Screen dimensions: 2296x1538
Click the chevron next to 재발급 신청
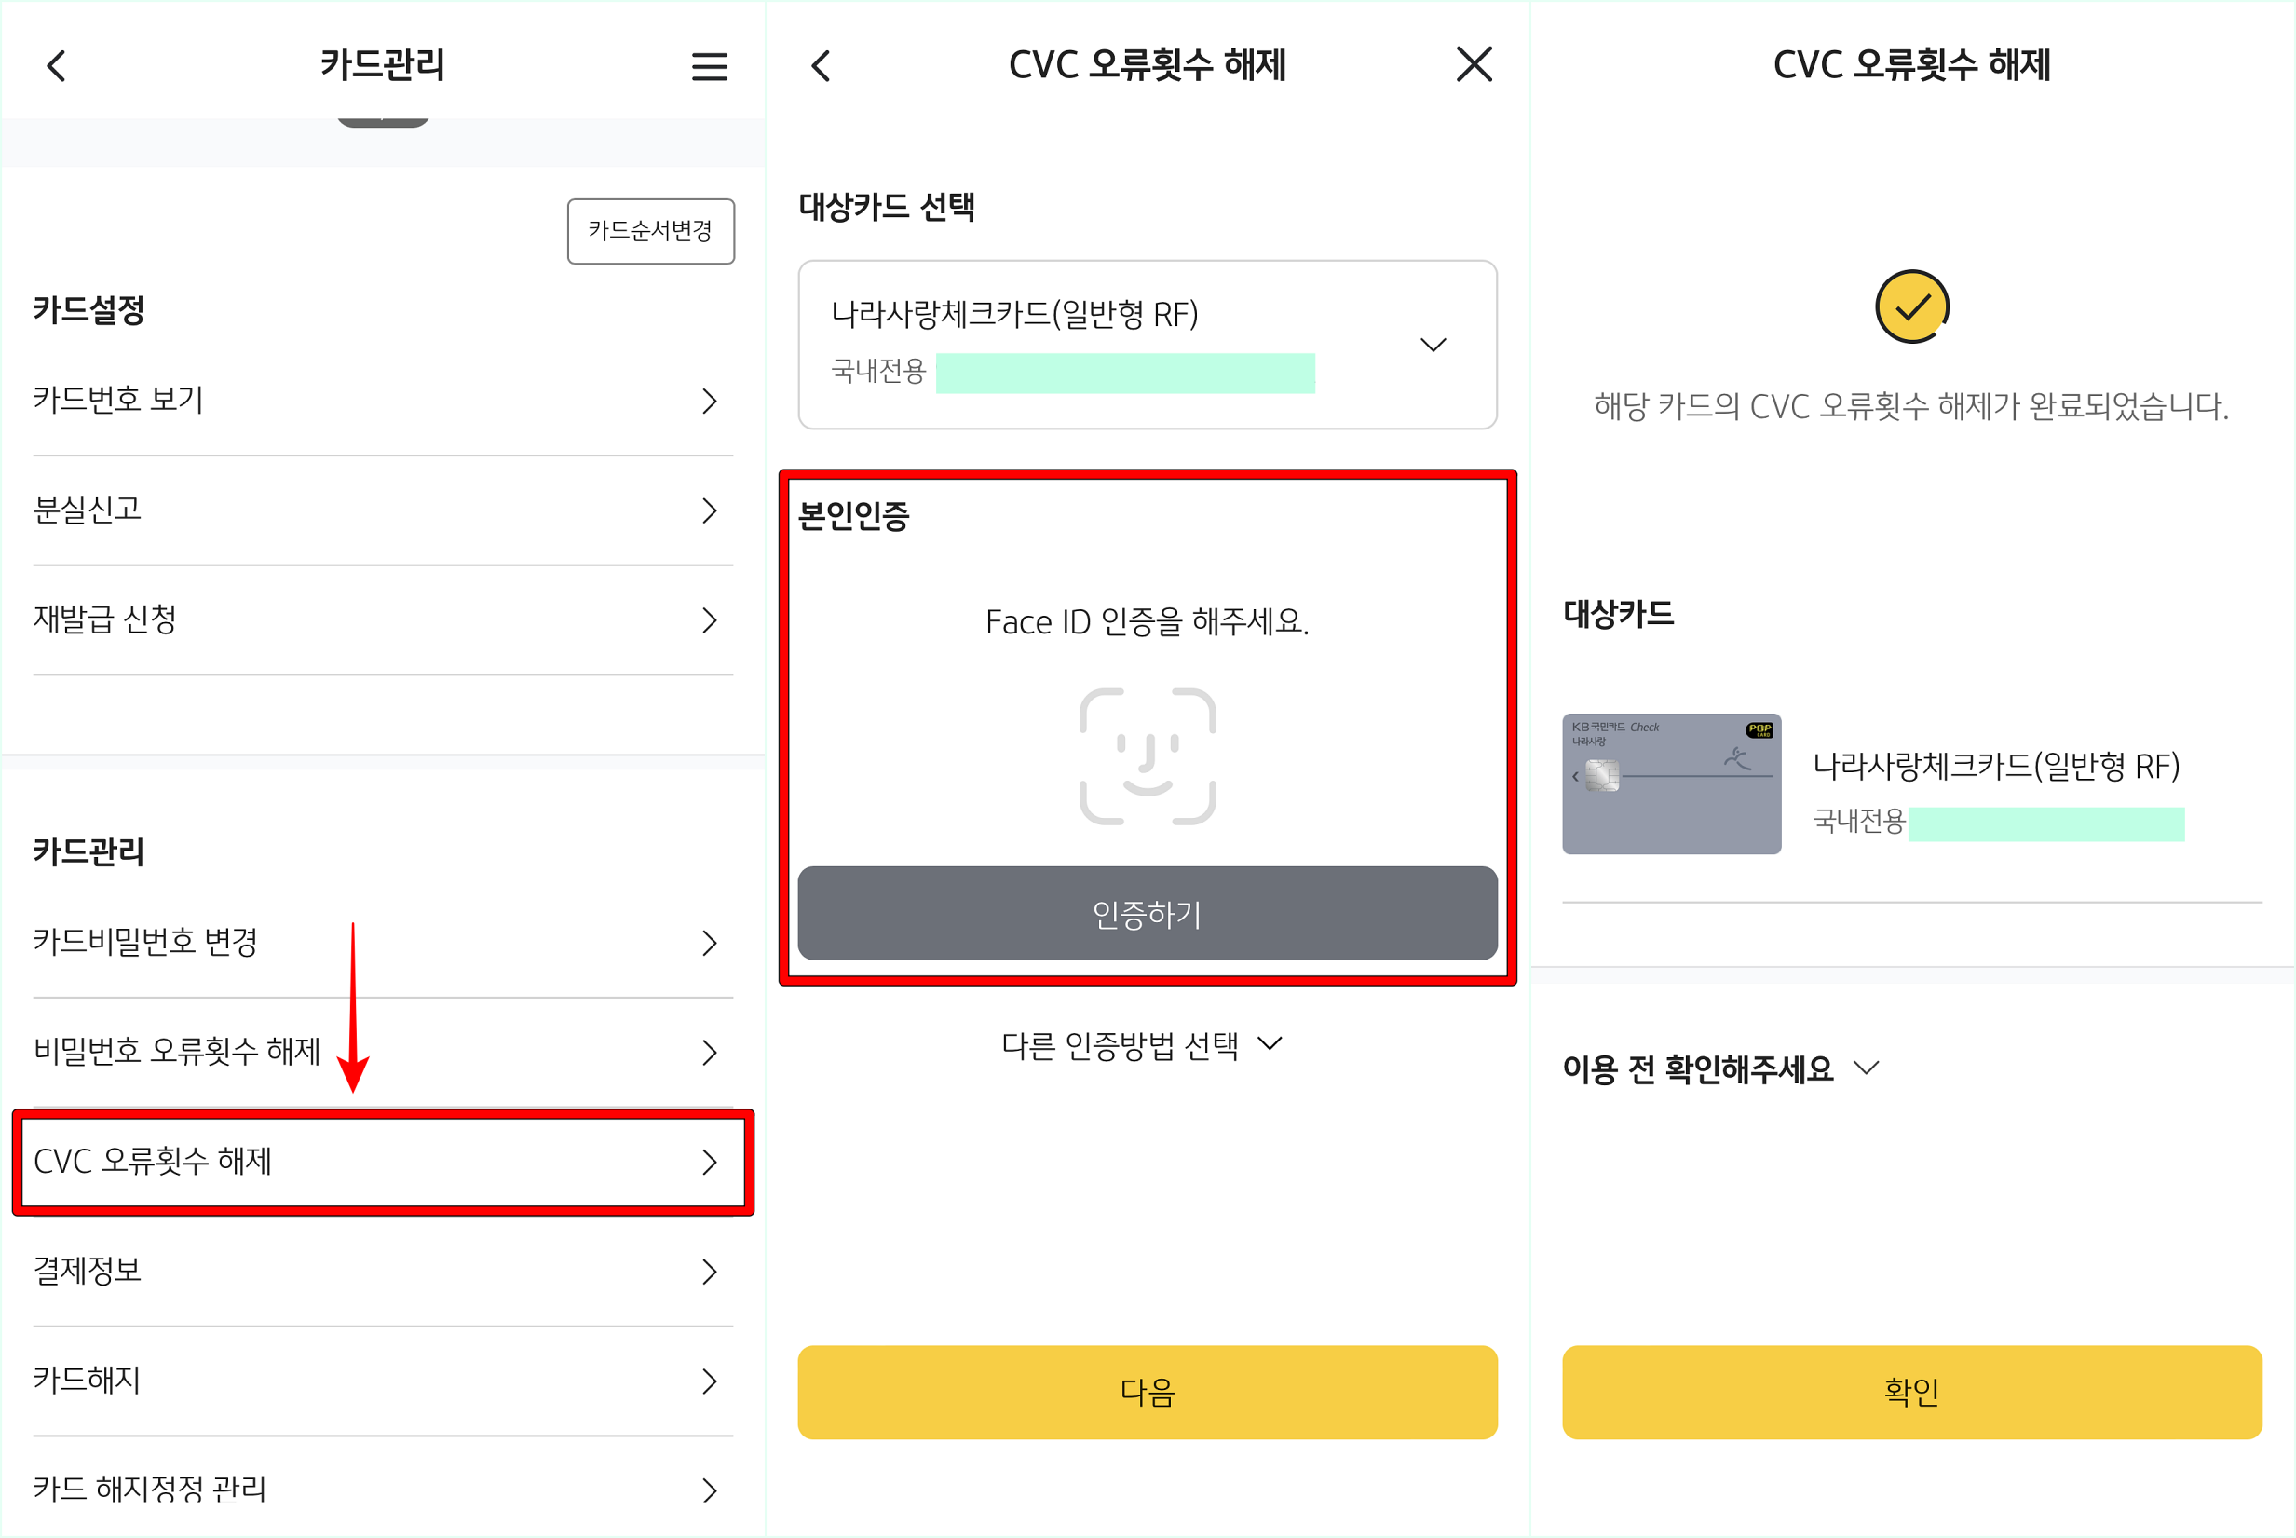point(709,621)
